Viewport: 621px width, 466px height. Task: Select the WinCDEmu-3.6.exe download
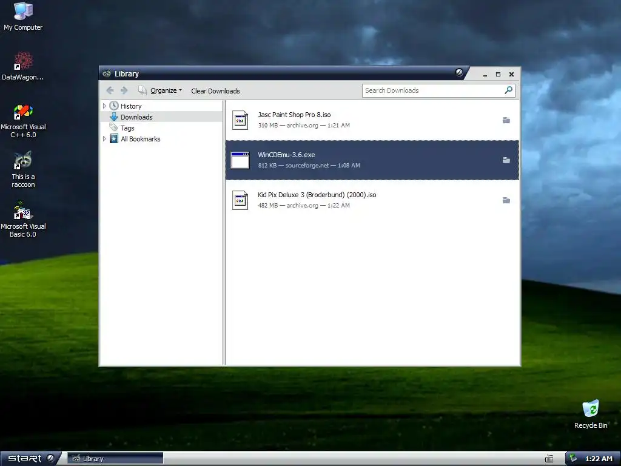point(372,160)
